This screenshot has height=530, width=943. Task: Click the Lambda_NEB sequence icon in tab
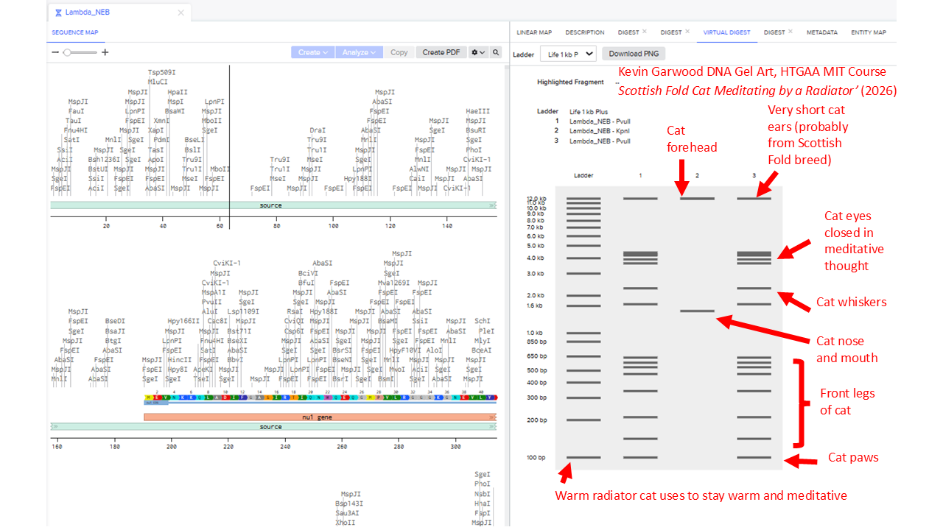pos(58,13)
